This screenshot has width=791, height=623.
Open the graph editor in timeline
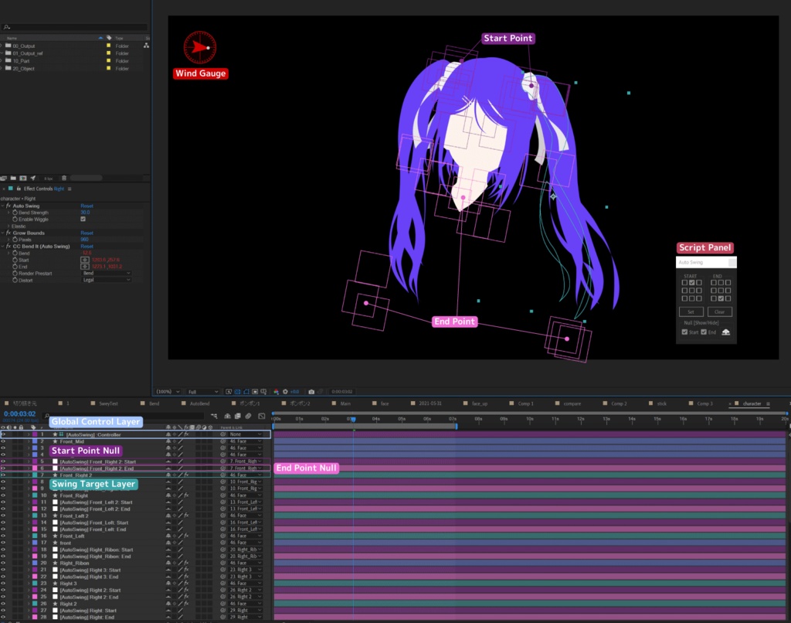tap(261, 416)
